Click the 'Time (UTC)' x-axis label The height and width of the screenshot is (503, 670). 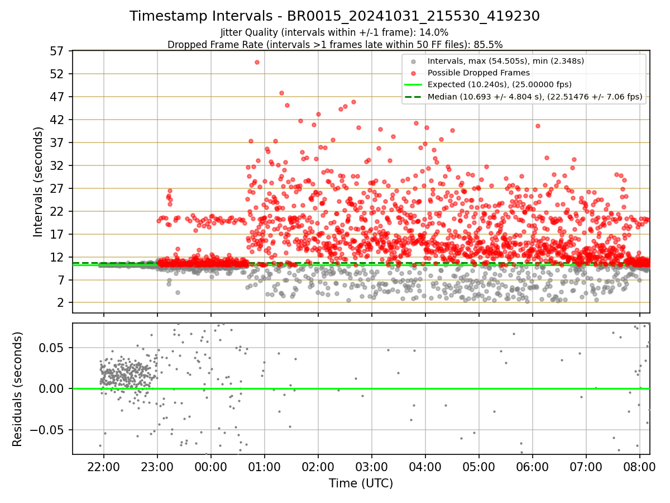361,483
